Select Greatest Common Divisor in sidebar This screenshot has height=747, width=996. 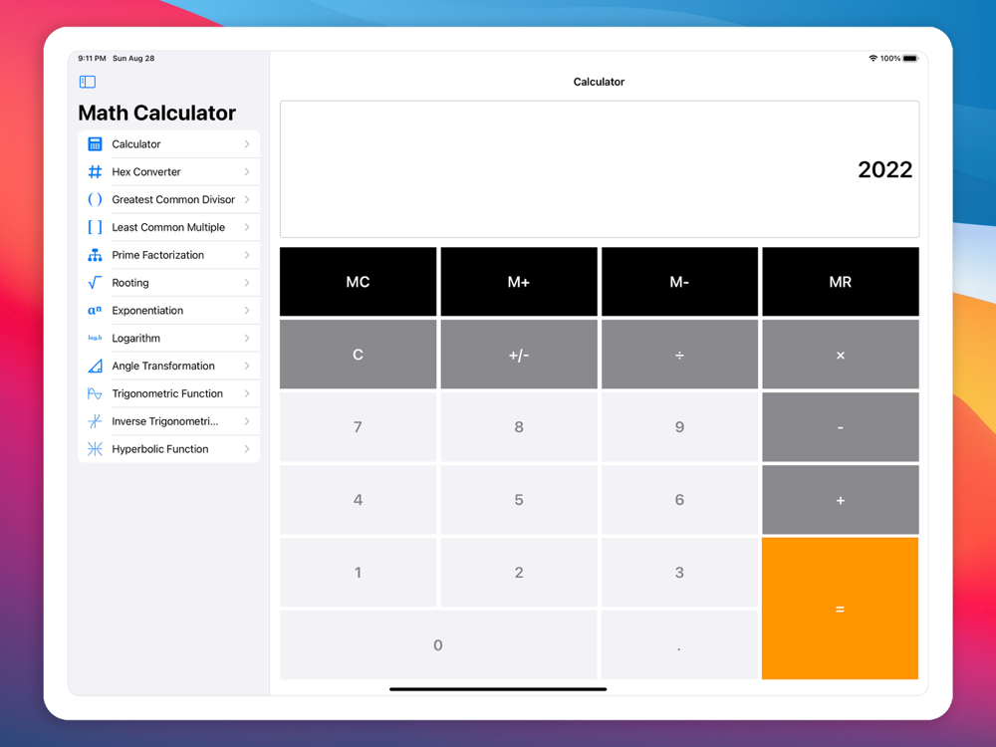pos(169,199)
